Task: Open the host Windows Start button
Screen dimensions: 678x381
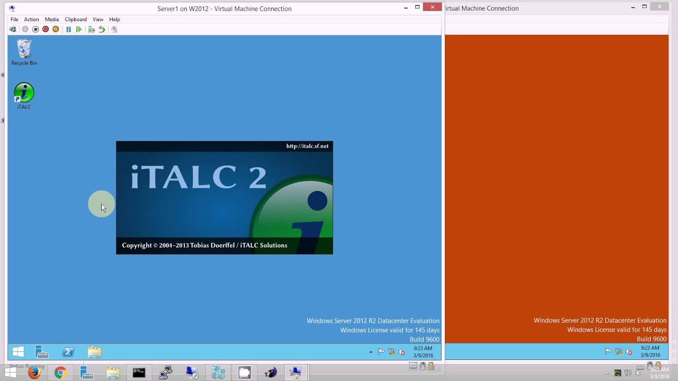Action: click(10, 373)
